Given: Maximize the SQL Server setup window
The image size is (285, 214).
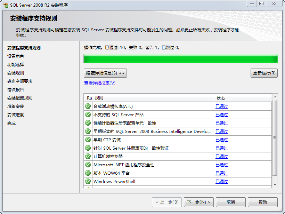Looking at the screenshot, I should pyautogui.click(x=261, y=3).
